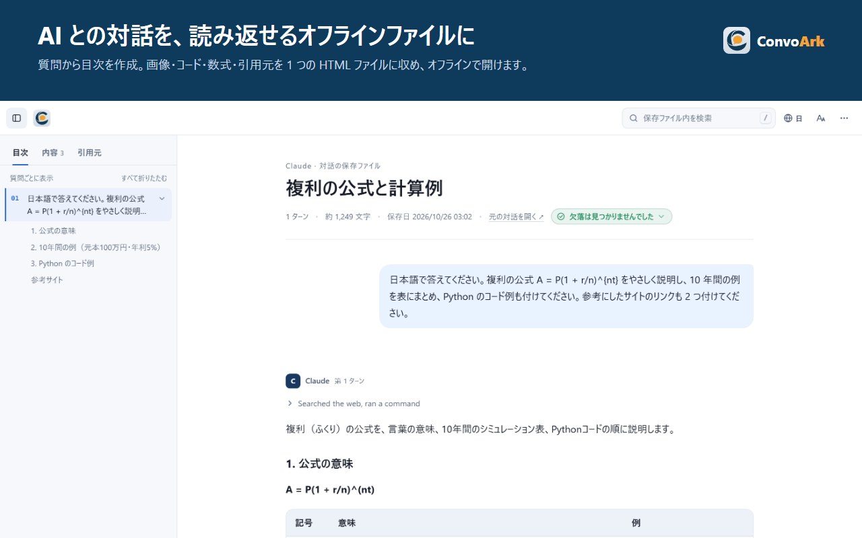This screenshot has width=862, height=538.
Task: Toggle the sidebar panel icon
Action: (17, 118)
